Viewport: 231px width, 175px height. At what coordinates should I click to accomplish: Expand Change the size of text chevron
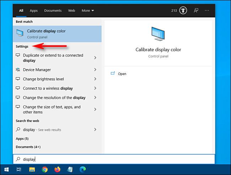click(x=95, y=109)
